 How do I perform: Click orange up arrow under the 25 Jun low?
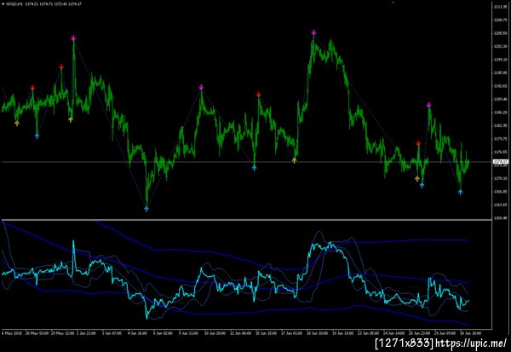tap(417, 178)
